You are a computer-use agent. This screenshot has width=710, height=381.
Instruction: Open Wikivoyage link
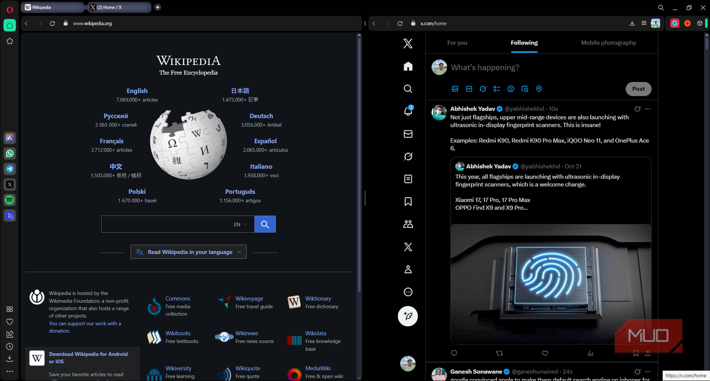(249, 299)
